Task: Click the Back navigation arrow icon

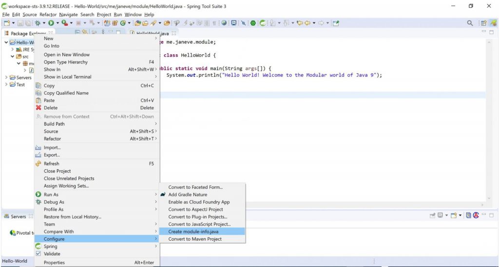Action: click(x=307, y=23)
